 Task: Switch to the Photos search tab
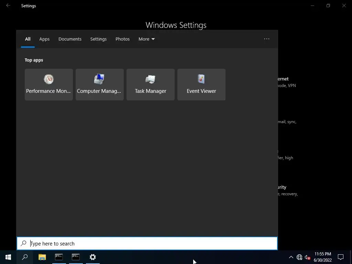[x=123, y=39]
